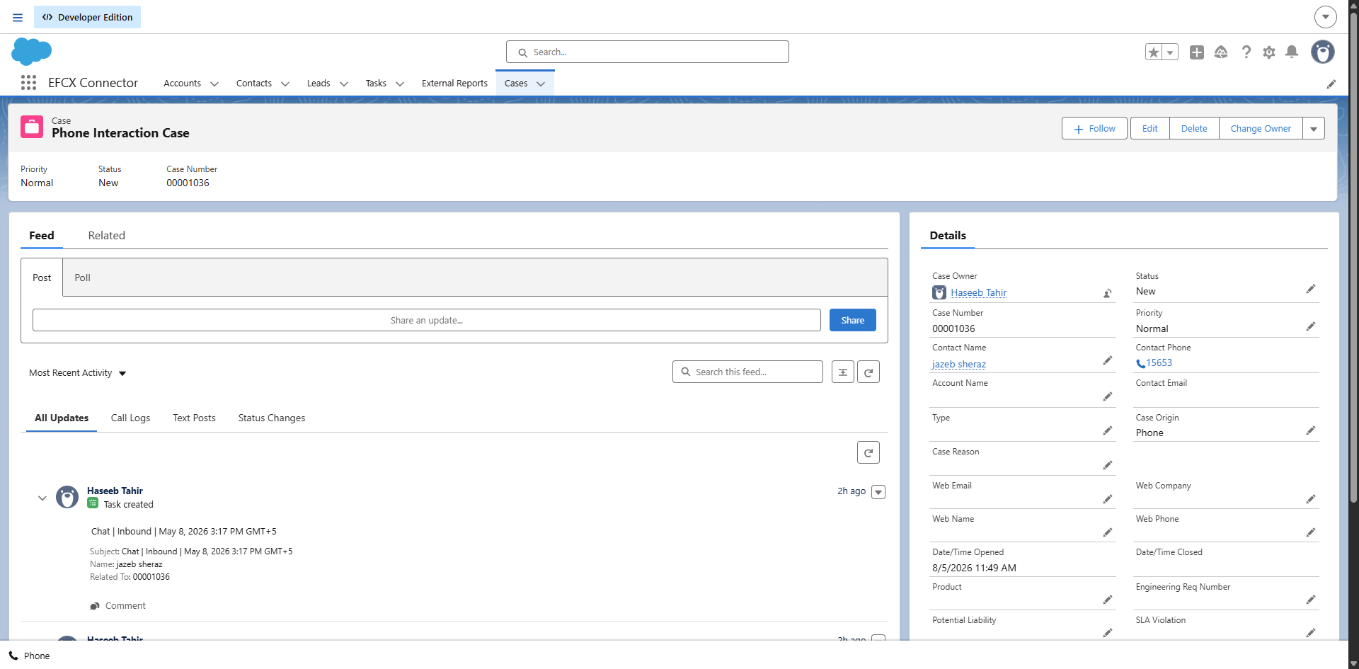The image size is (1359, 669).
Task: Select the Text Posts filter tab
Action: (195, 418)
